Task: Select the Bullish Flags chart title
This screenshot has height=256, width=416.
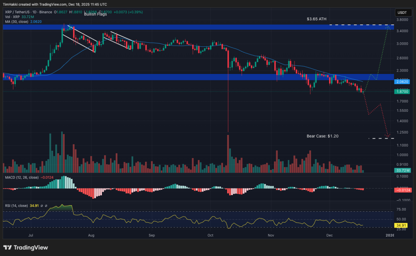Action: [x=95, y=14]
